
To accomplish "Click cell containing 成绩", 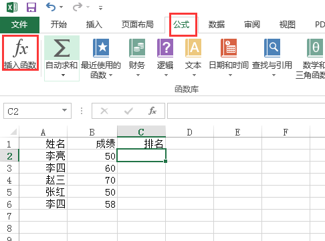I will (92, 144).
